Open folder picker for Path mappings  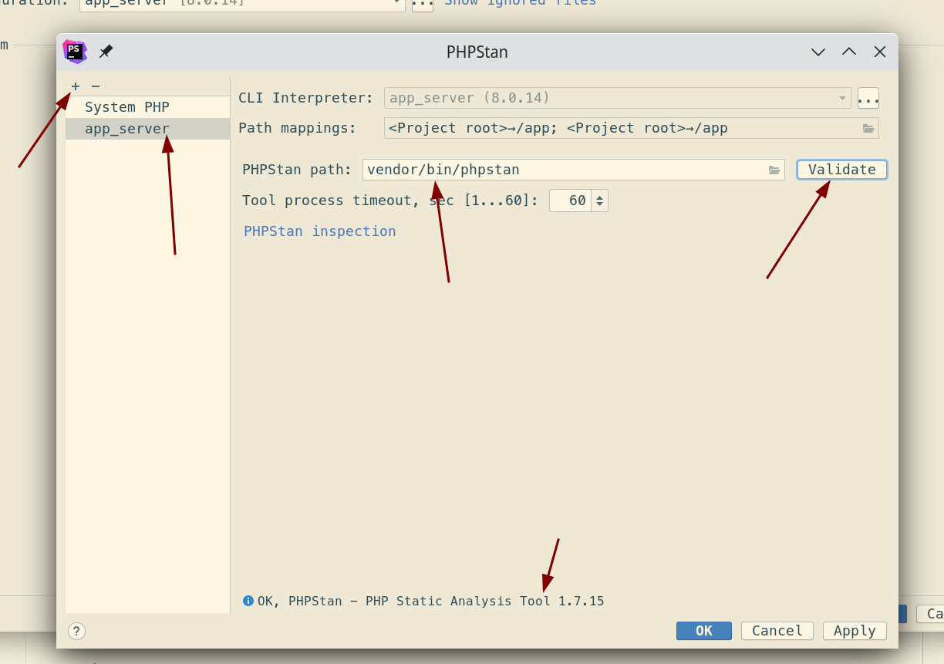point(870,128)
